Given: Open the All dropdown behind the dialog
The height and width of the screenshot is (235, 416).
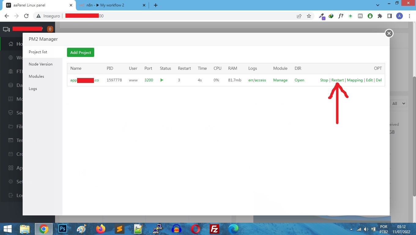Looking at the screenshot, I should click(399, 103).
